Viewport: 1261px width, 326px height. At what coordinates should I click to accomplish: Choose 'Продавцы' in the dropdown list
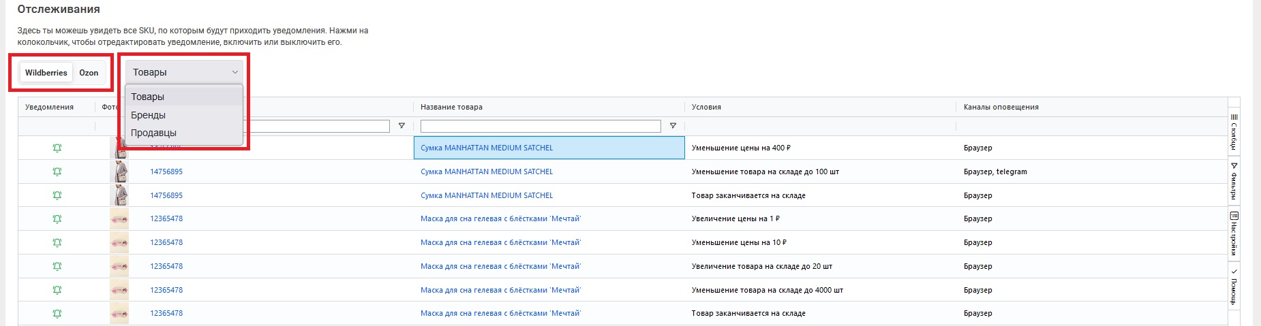[153, 133]
